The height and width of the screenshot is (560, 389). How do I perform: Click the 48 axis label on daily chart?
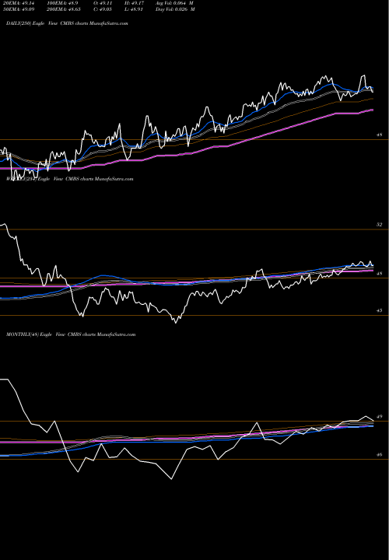[379, 135]
